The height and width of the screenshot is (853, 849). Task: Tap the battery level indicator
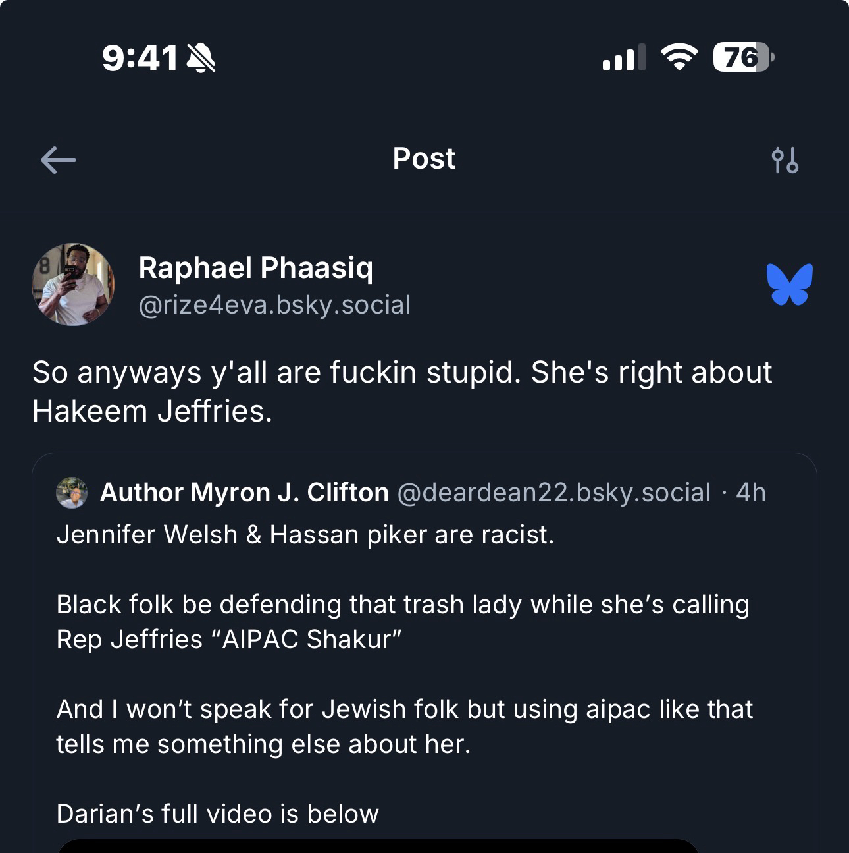point(743,57)
